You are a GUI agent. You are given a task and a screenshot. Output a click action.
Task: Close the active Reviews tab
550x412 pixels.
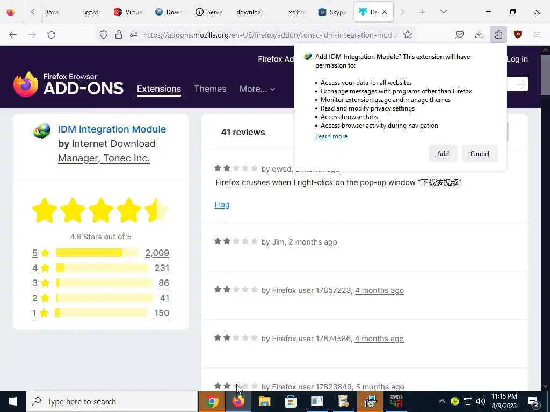point(385,12)
